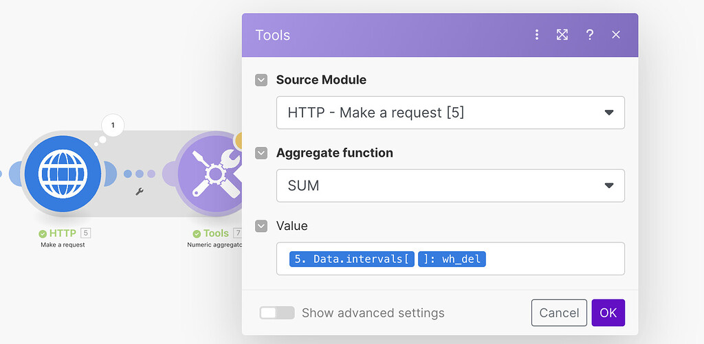Collapse the Value field toggle
This screenshot has height=344, width=704.
261,226
